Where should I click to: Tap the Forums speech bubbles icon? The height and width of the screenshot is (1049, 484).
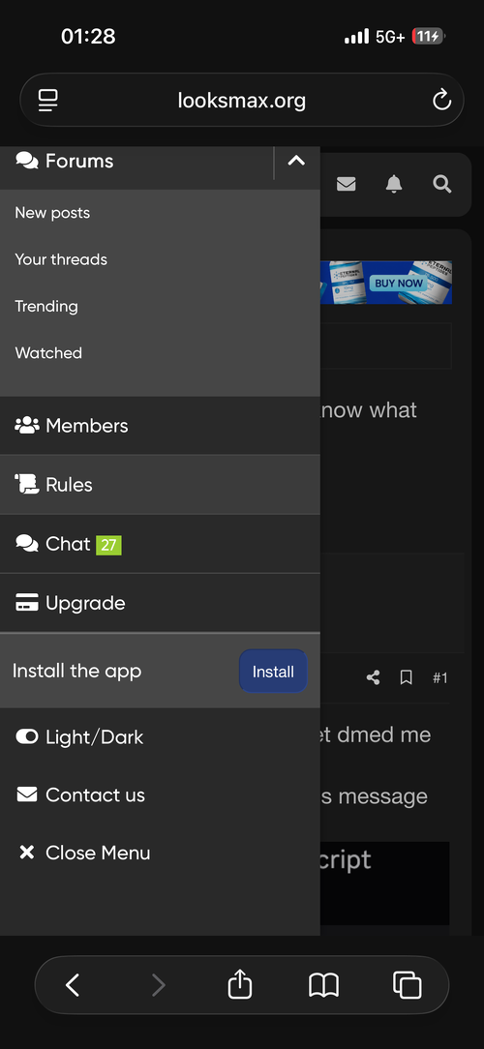tap(27, 161)
